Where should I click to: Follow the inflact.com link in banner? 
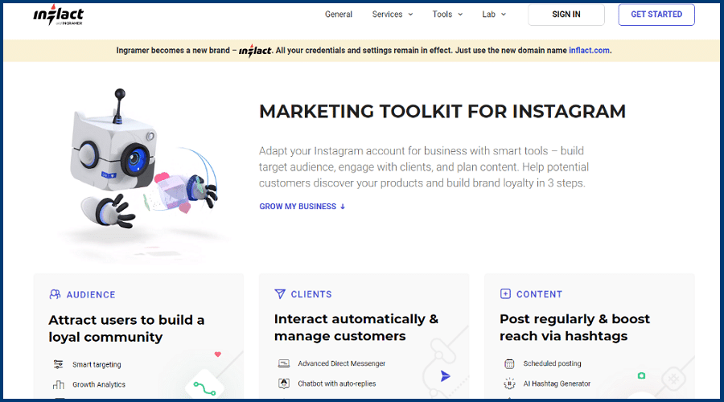click(x=589, y=51)
